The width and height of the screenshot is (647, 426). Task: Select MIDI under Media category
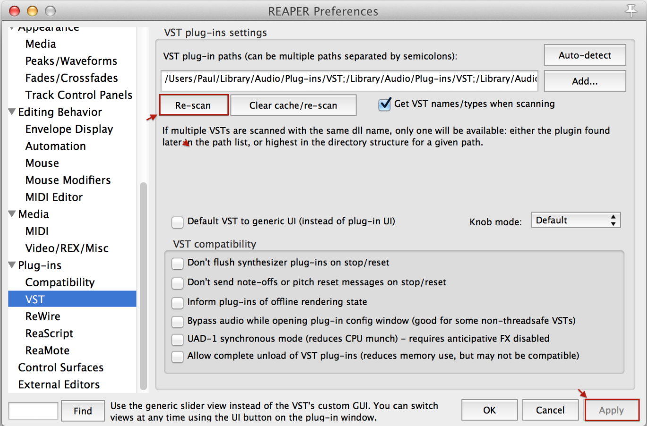(37, 231)
